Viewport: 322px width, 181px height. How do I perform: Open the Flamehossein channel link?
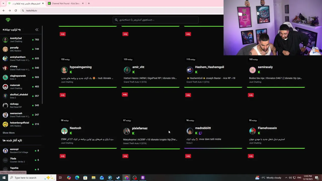click(267, 128)
